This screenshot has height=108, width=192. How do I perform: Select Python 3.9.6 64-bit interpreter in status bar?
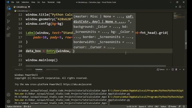click(14, 106)
